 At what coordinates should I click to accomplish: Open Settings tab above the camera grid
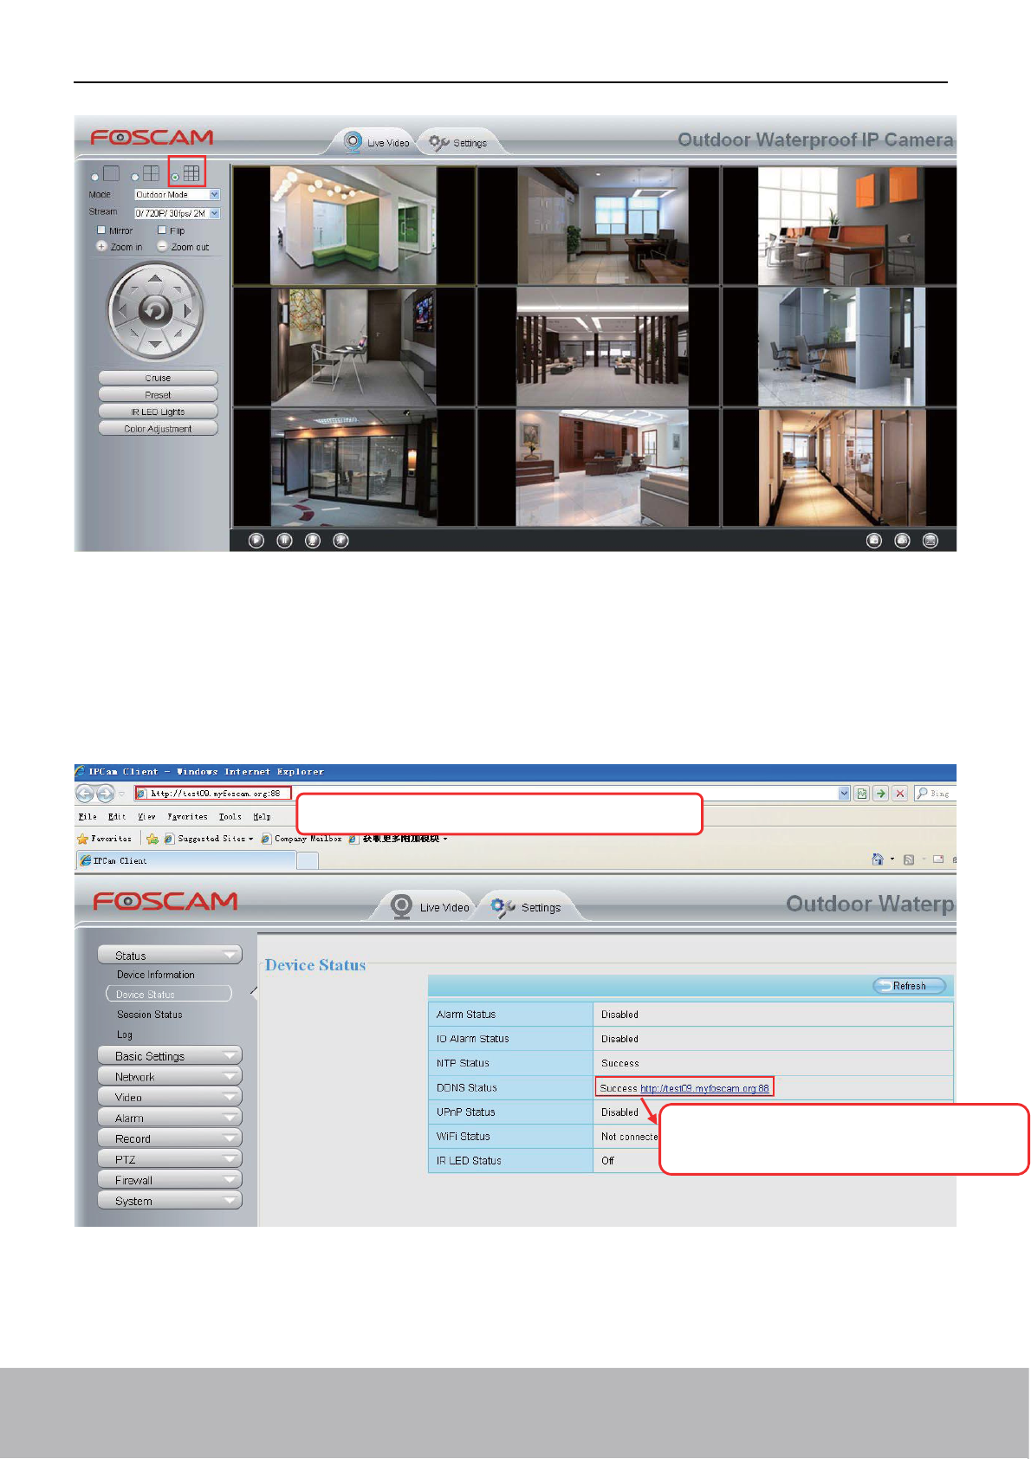(x=458, y=142)
